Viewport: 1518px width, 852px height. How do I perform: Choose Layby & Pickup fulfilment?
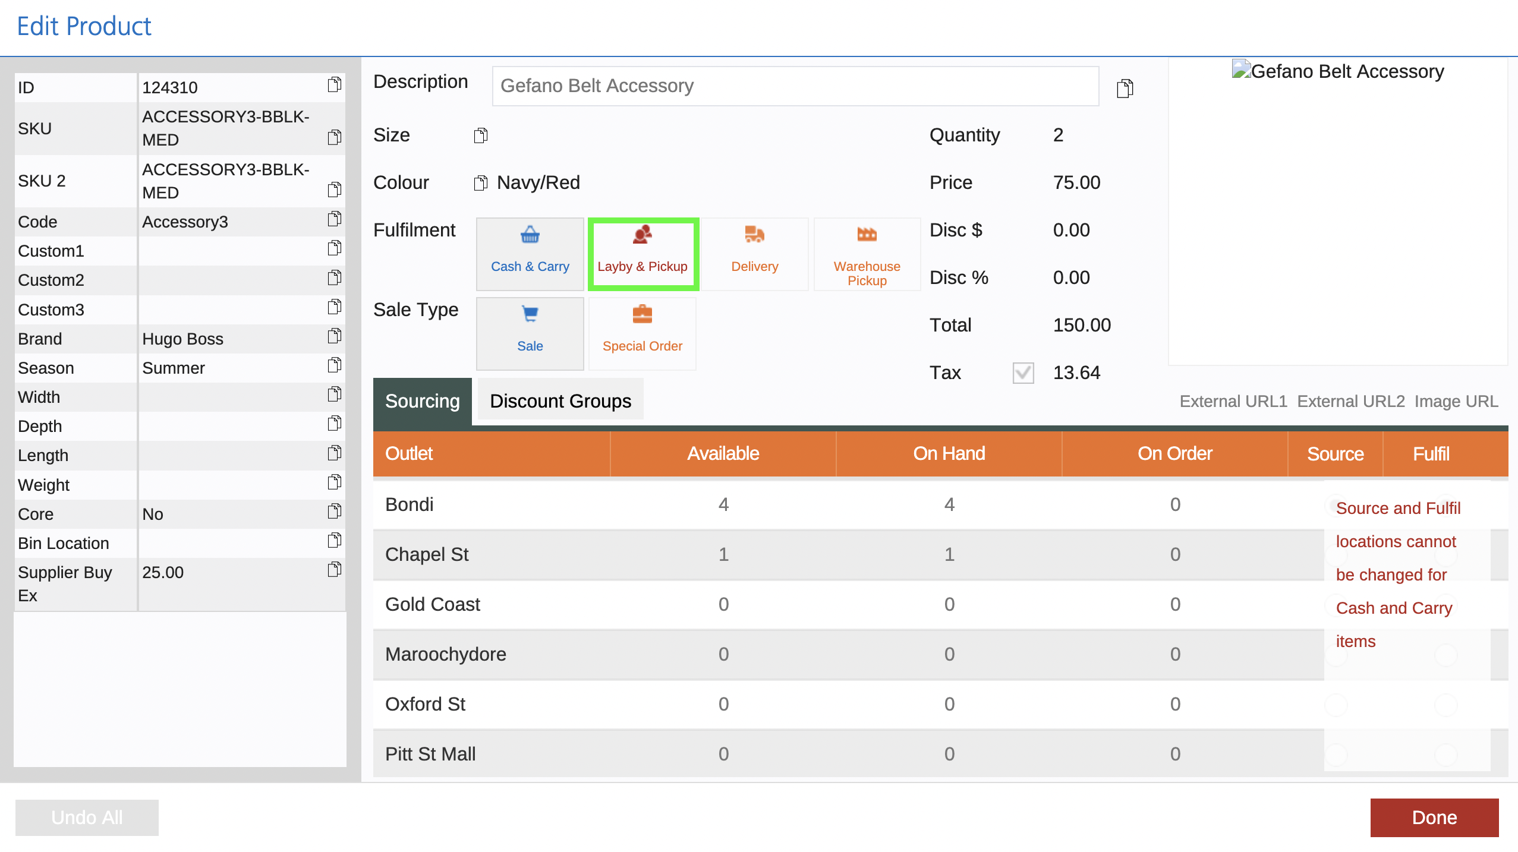click(643, 254)
